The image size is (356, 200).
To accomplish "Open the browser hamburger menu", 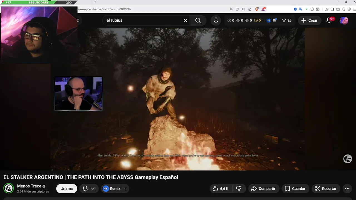I will pyautogui.click(x=354, y=9).
